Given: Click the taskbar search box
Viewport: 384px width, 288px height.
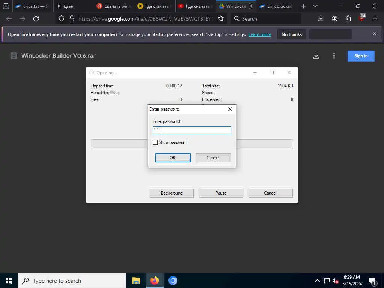Looking at the screenshot, I should pyautogui.click(x=72, y=280).
